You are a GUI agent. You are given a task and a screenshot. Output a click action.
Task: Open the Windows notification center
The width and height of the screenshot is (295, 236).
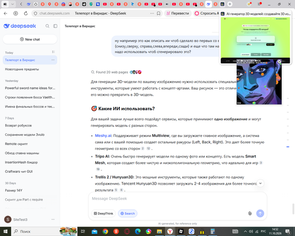288,231
